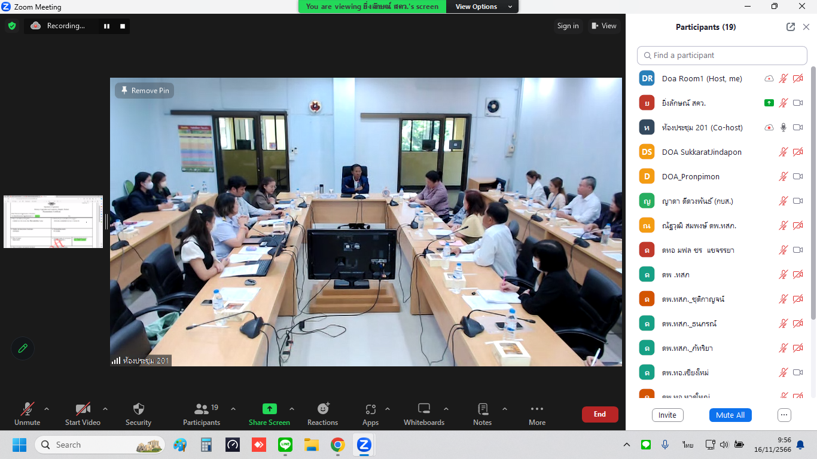Open LINE from the taskbar
817x459 pixels.
click(285, 445)
